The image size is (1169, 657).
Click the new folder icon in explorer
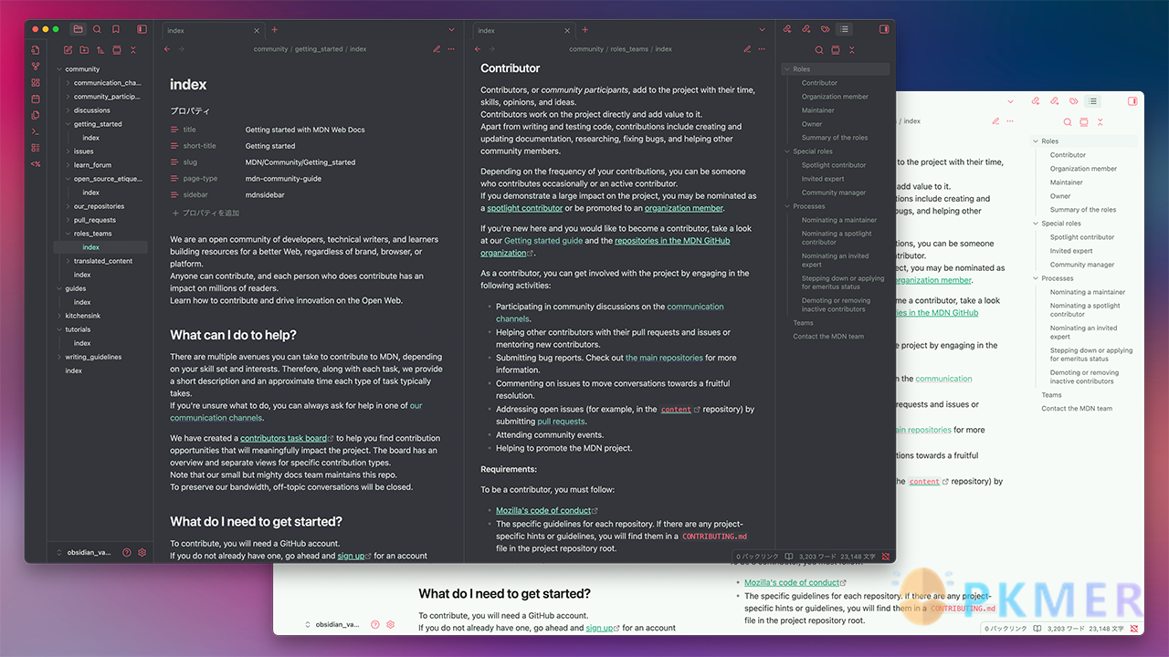84,50
